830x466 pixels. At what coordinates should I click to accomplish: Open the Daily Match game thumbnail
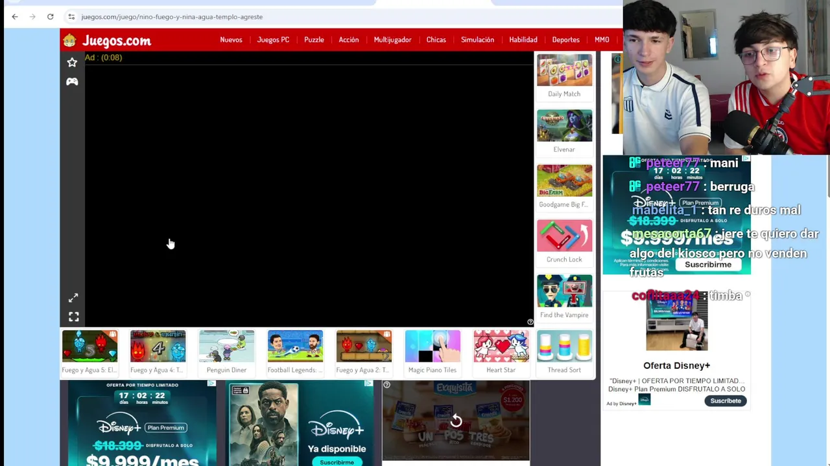tap(564, 70)
